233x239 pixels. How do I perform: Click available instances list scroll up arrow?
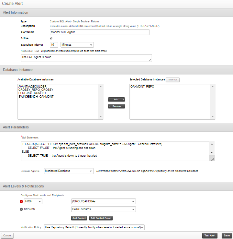coord(101,87)
